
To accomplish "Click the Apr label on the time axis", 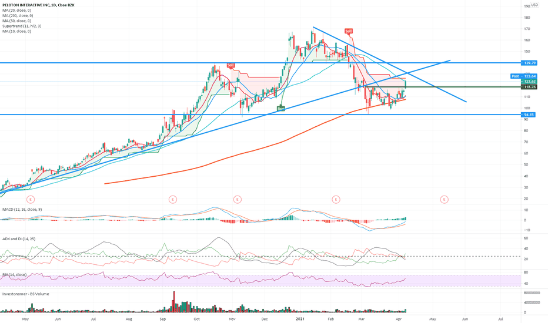I will click(x=399, y=319).
